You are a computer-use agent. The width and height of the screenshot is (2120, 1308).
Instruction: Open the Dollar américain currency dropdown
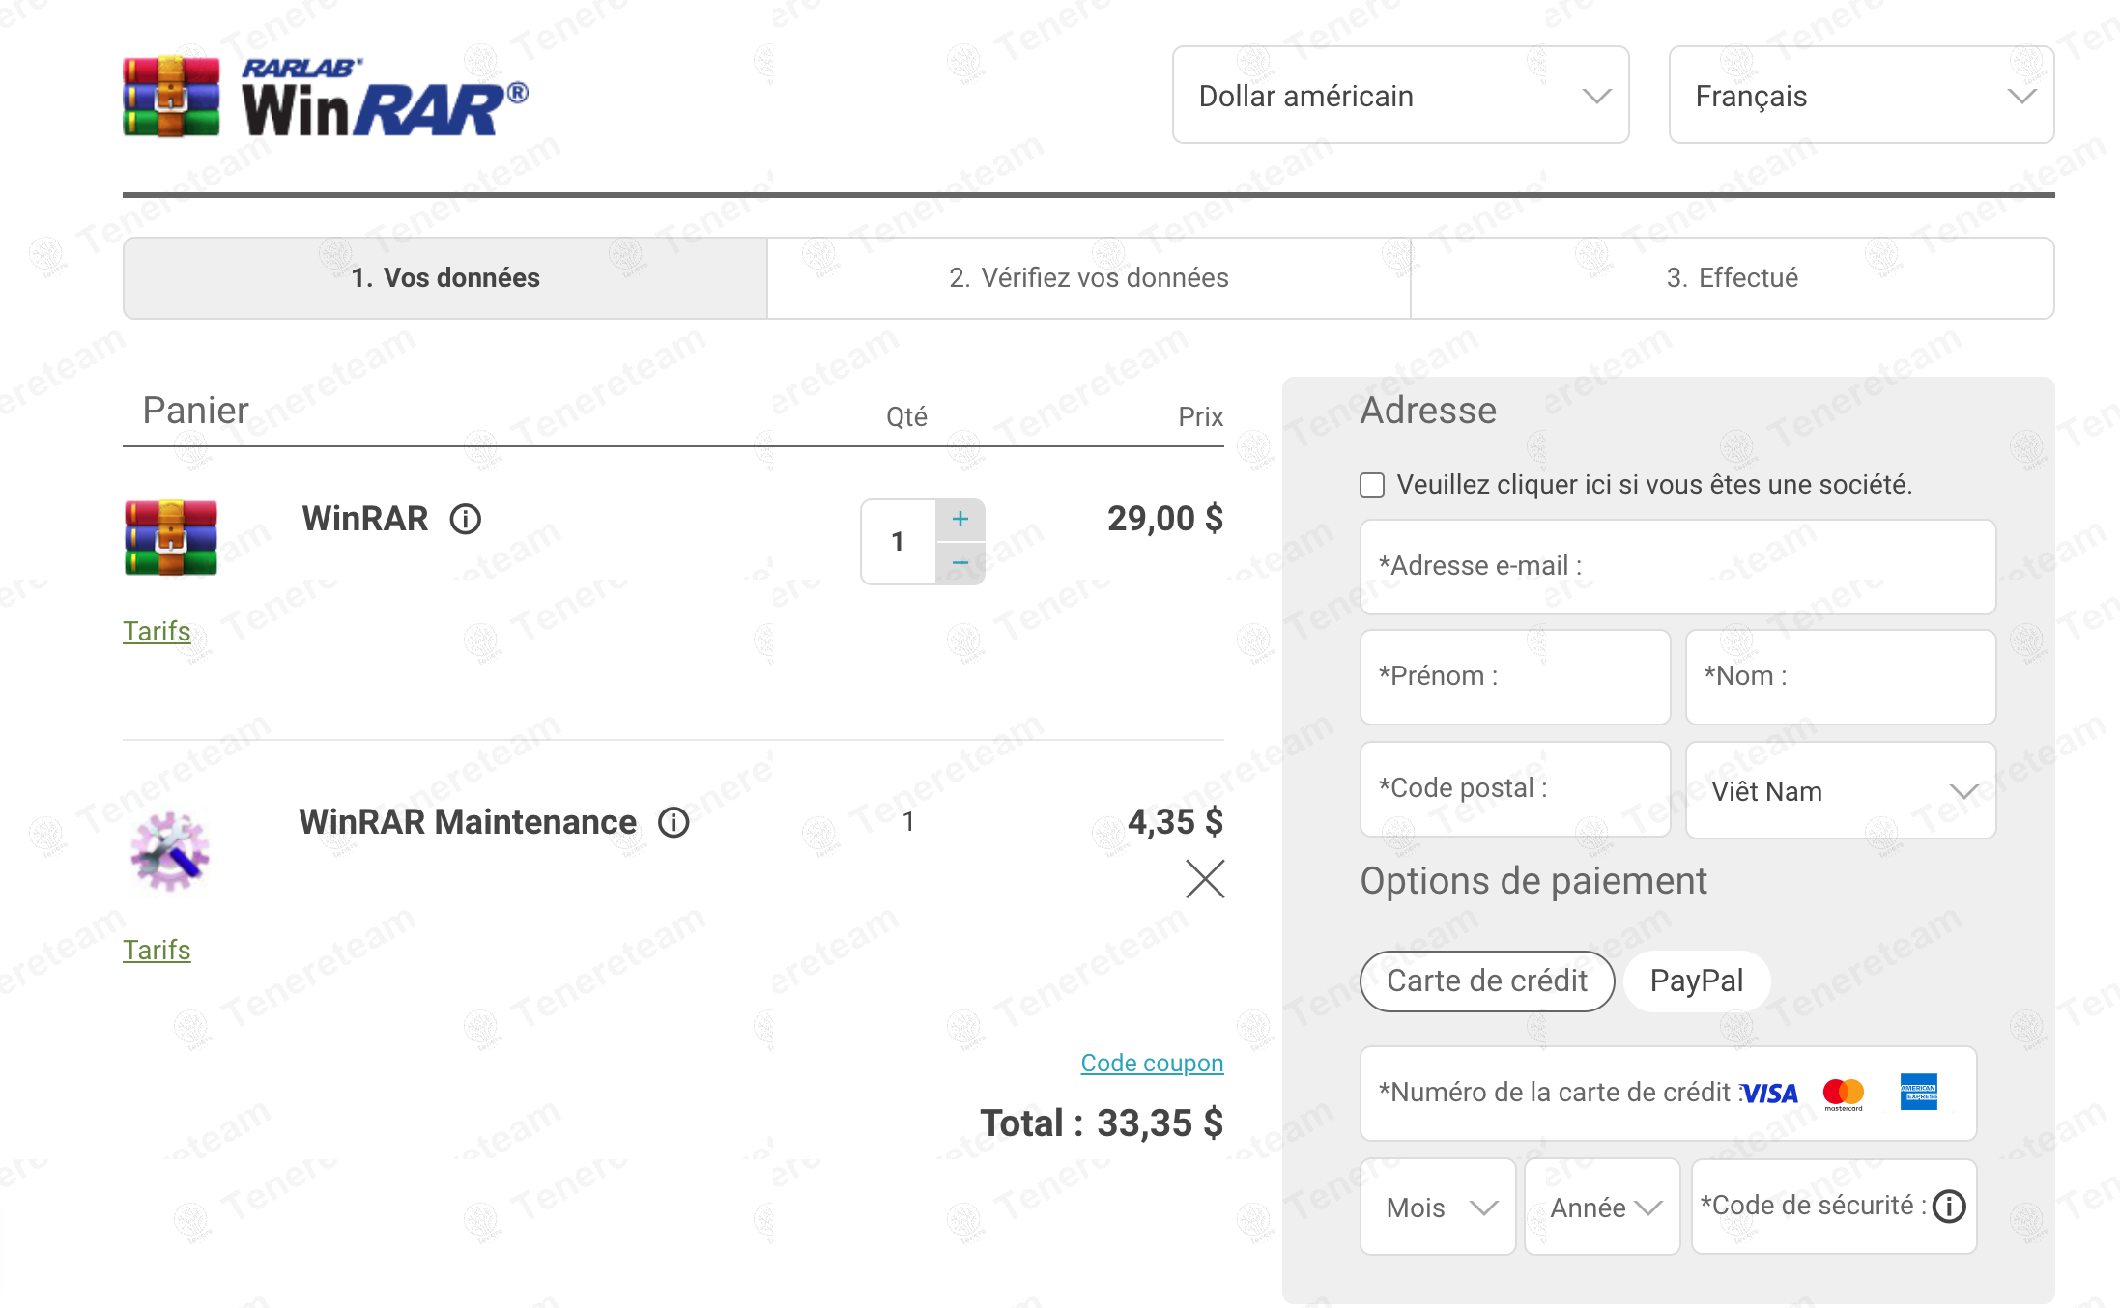[x=1400, y=96]
